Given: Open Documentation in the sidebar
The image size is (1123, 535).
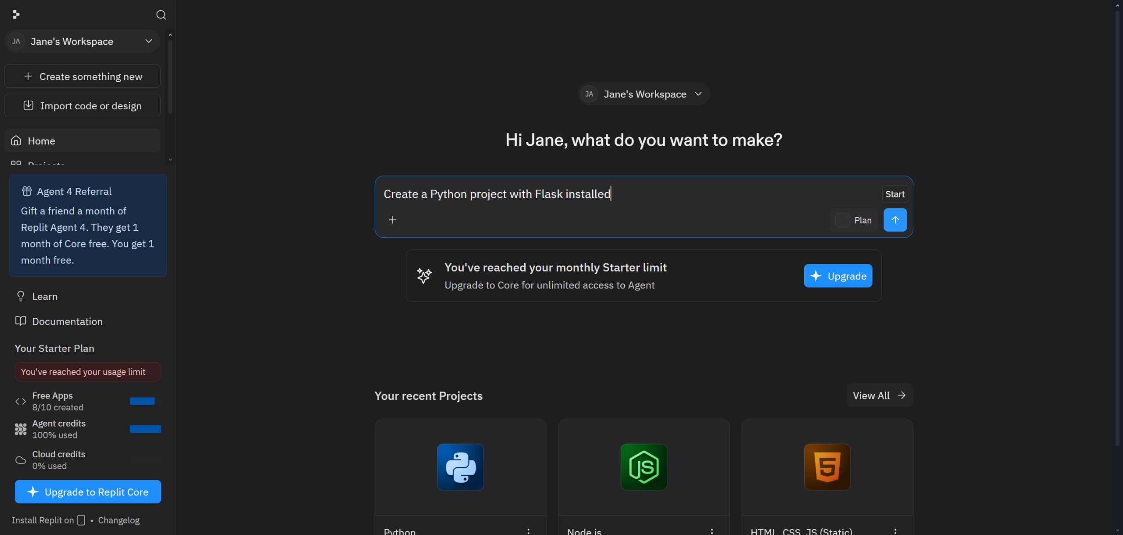Looking at the screenshot, I should click(67, 321).
